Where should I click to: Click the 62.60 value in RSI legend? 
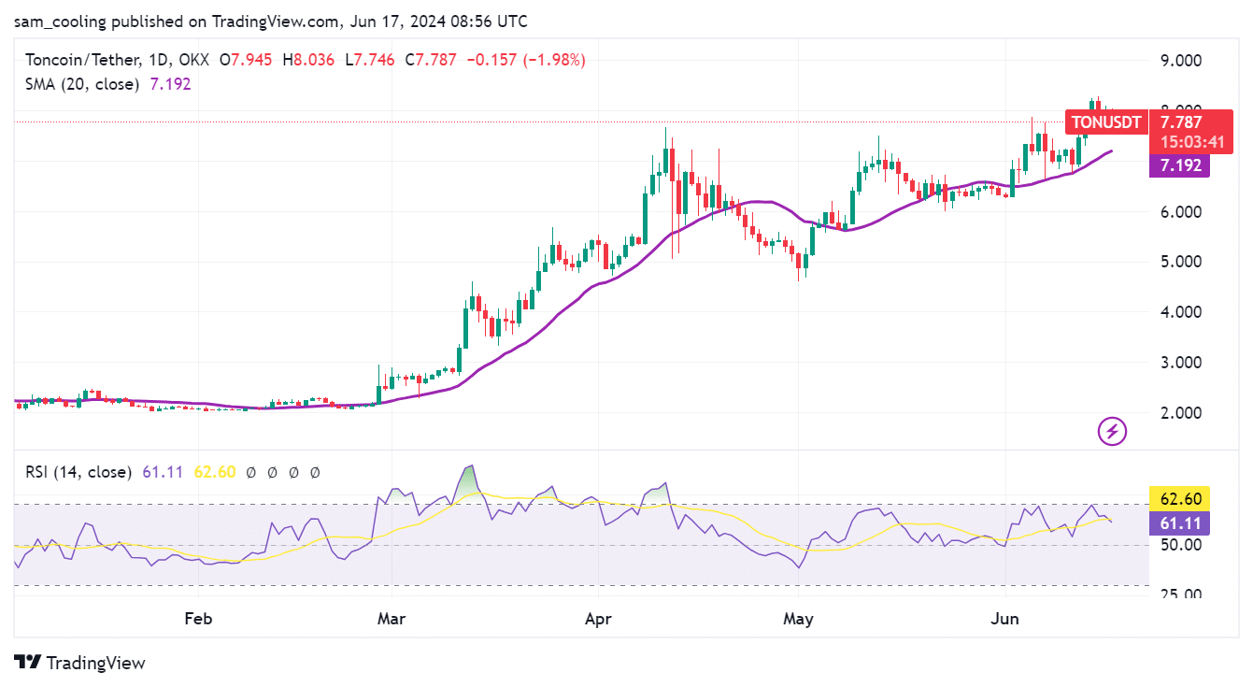point(214,472)
